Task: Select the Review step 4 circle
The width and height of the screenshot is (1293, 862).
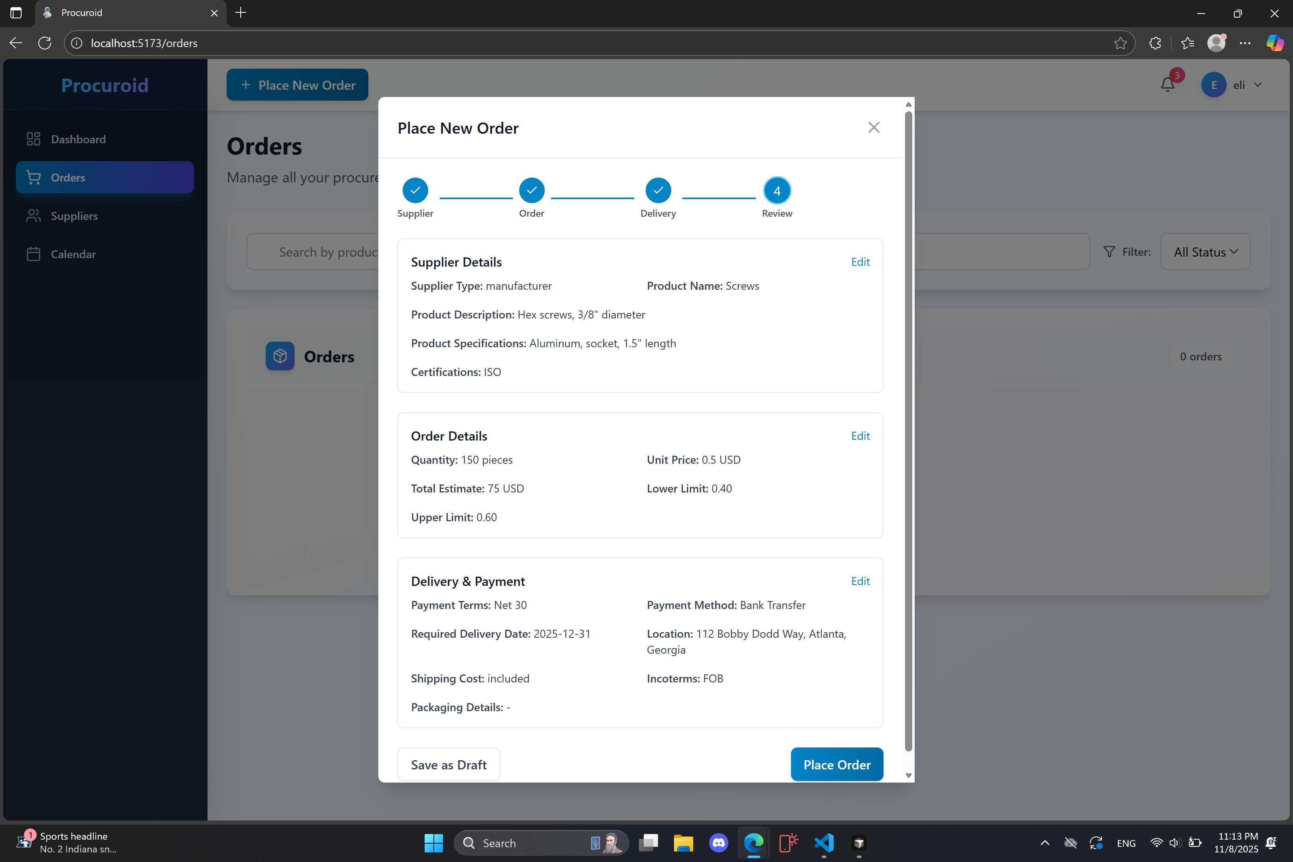Action: (x=777, y=190)
